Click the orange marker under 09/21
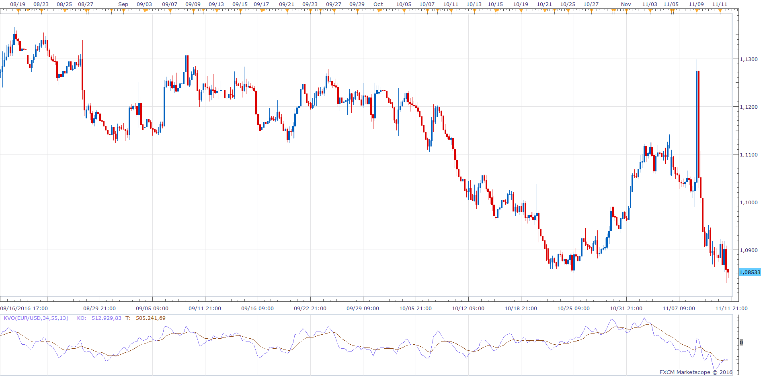Screen dimensions: 765x376 287,11
